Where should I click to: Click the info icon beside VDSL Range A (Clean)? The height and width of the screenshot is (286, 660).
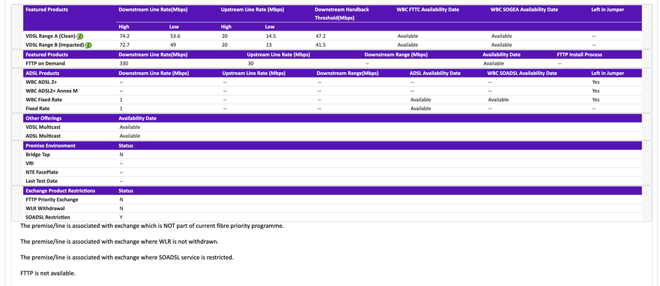coord(80,36)
